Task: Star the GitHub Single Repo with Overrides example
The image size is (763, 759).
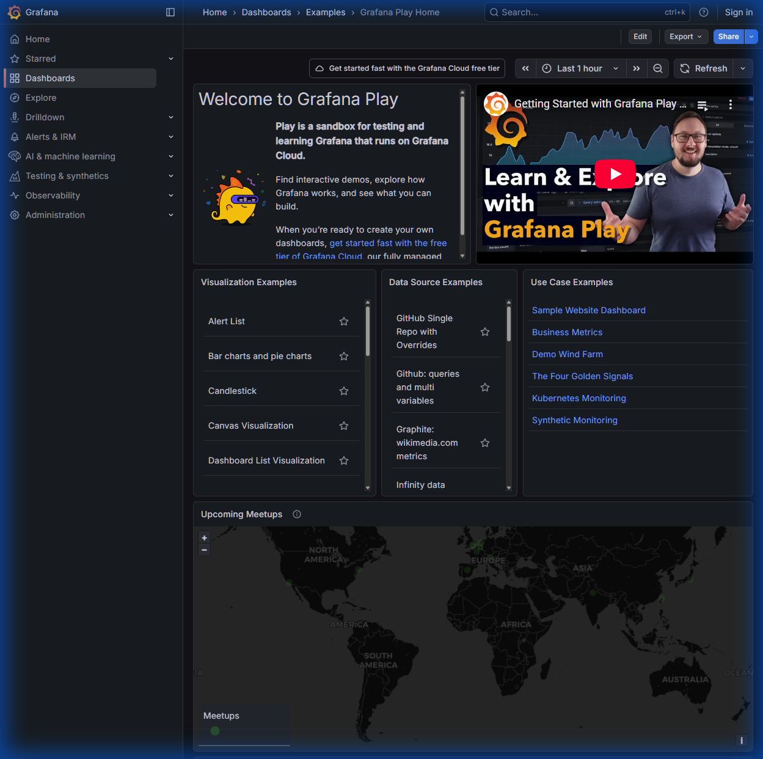Action: pyautogui.click(x=484, y=332)
